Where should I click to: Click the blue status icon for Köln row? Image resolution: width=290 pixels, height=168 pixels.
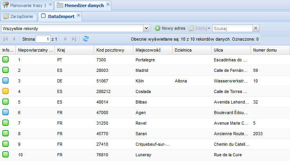(x=5, y=81)
